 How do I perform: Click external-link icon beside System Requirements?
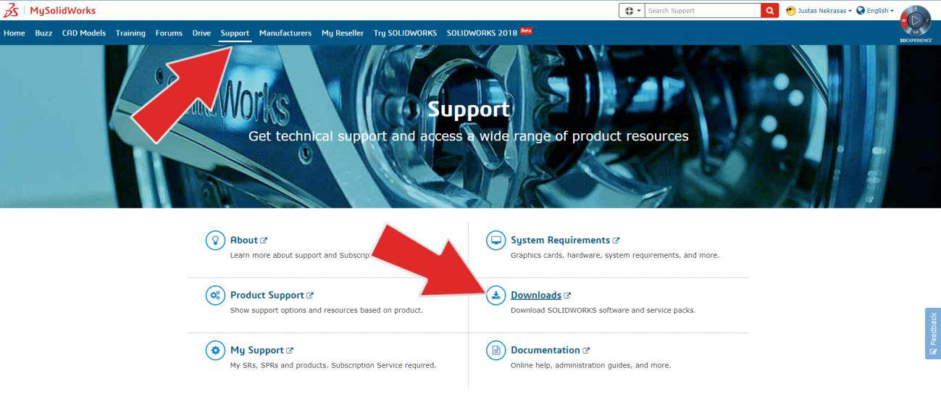(x=616, y=241)
